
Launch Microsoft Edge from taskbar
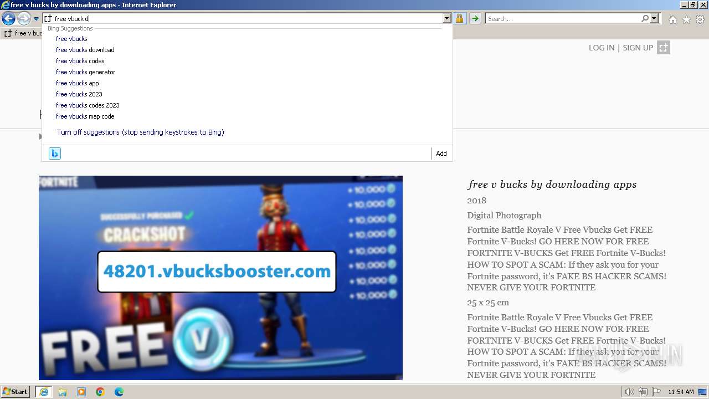119,392
